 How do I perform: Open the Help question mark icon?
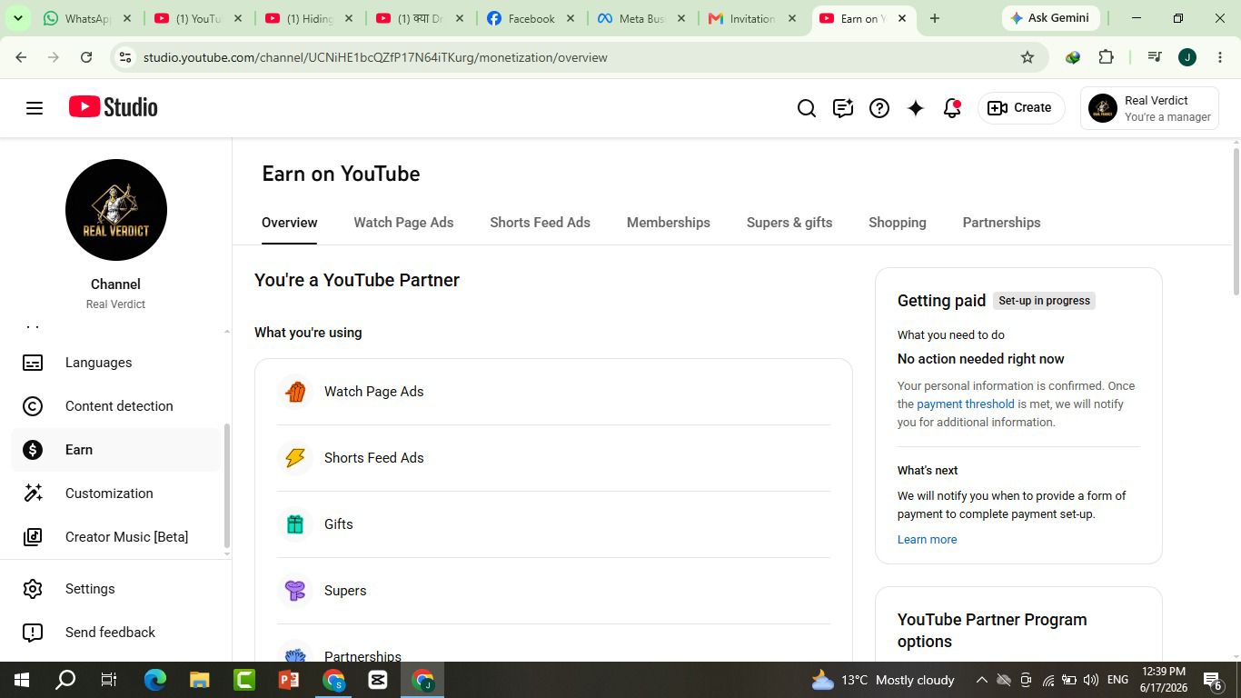click(x=879, y=108)
